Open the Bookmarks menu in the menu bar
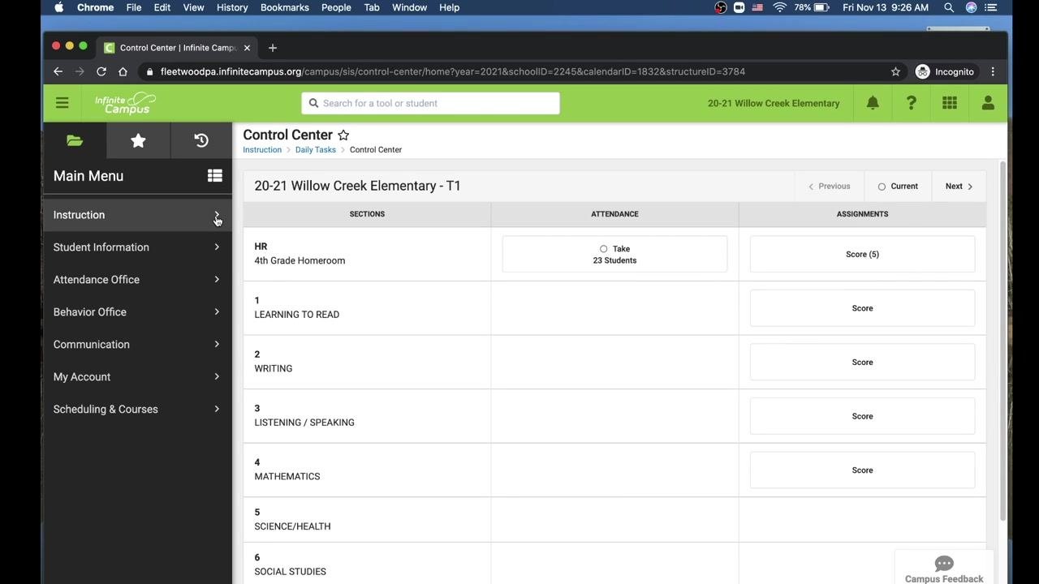This screenshot has height=584, width=1039. tap(285, 7)
